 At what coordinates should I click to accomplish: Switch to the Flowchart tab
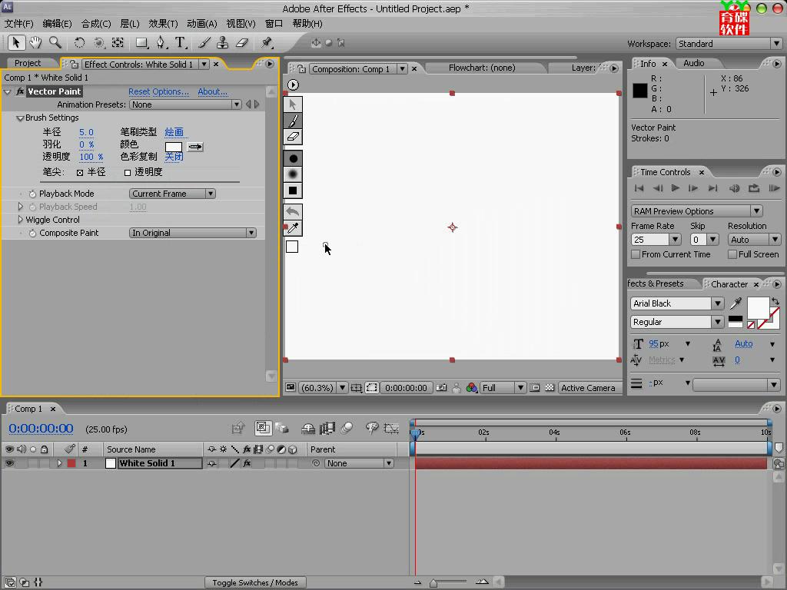click(x=482, y=68)
